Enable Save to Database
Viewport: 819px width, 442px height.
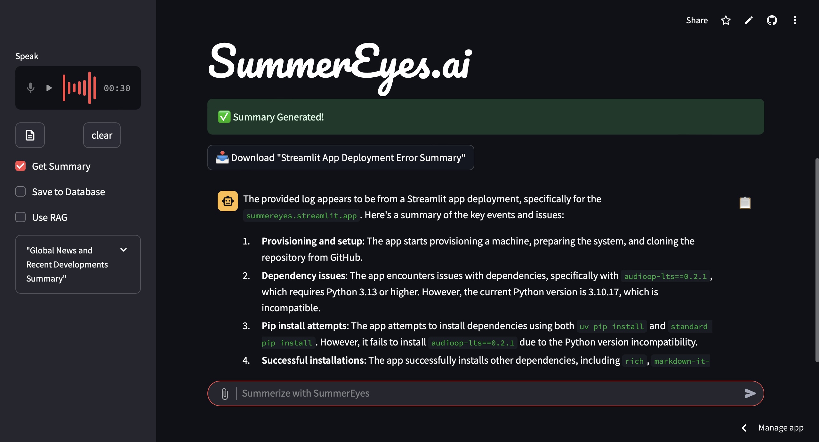click(x=20, y=191)
